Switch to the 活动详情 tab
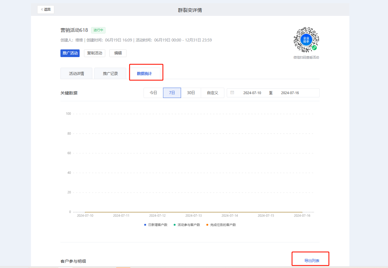The width and height of the screenshot is (388, 268). (x=76, y=74)
